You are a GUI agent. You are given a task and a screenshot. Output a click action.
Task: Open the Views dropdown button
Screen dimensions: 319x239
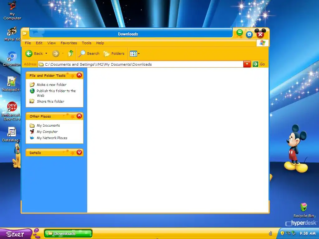pyautogui.click(x=135, y=54)
